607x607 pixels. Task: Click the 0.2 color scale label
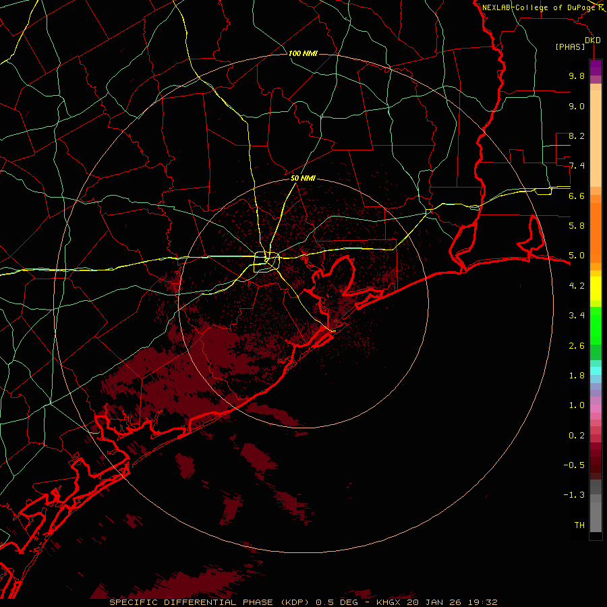tap(577, 436)
